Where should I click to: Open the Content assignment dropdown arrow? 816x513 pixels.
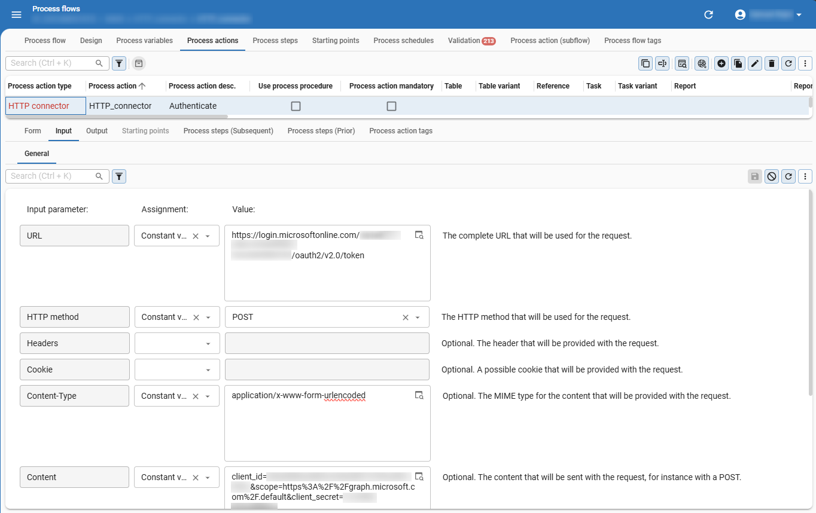pyautogui.click(x=208, y=478)
